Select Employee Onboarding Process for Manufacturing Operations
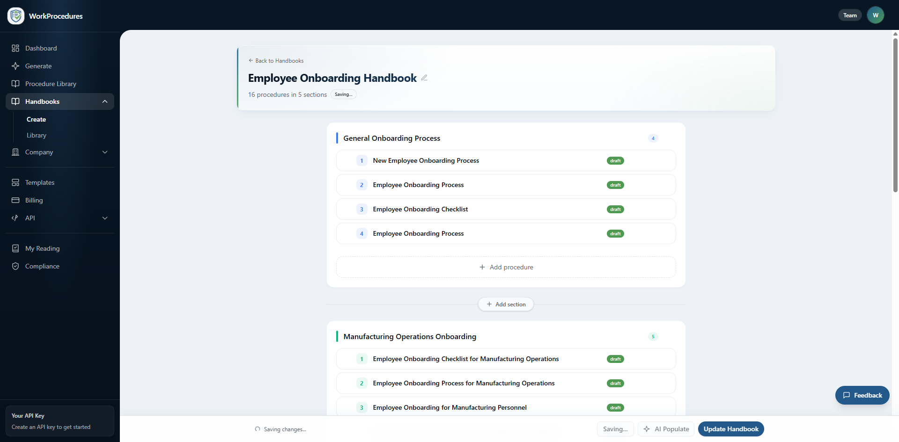This screenshot has width=899, height=442. click(x=506, y=383)
